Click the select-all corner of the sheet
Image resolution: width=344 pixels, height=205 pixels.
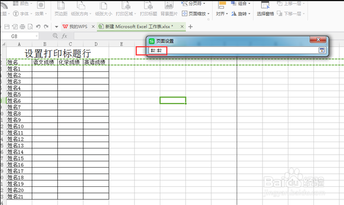tap(3, 44)
